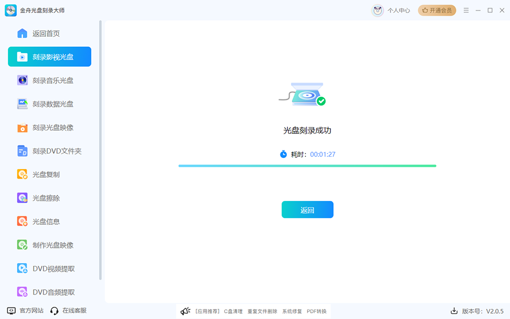Click the 开通会员 membership button
510x319 pixels.
coord(437,10)
